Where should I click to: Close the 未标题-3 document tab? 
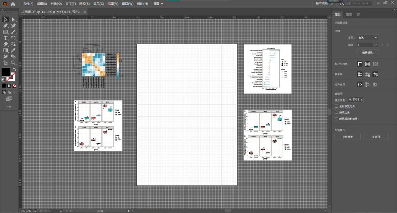[85, 12]
